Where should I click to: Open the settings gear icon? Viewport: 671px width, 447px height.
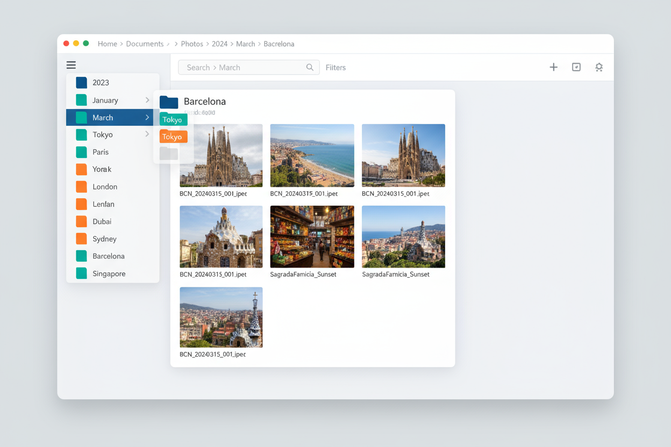click(x=599, y=67)
